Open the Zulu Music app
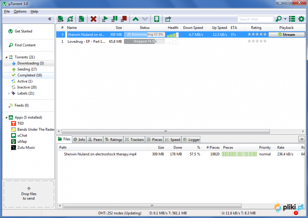 tap(26, 147)
